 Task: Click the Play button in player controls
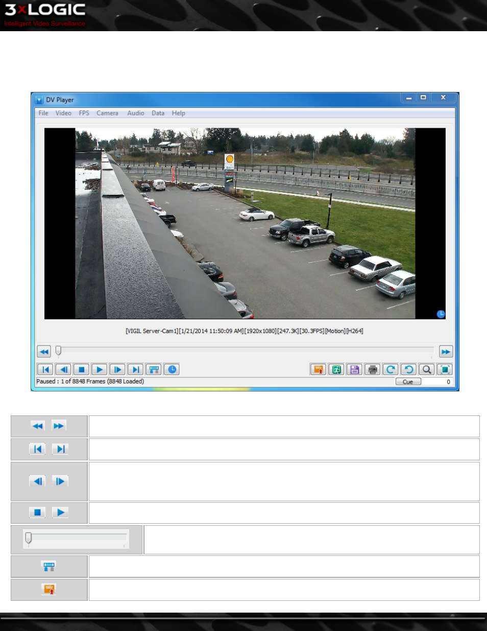100,369
